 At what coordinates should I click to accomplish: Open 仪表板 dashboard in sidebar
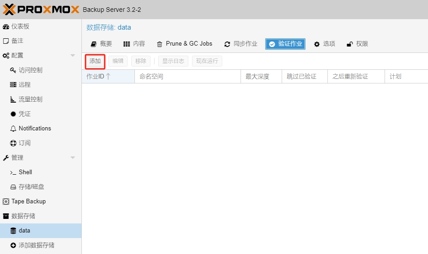20,26
